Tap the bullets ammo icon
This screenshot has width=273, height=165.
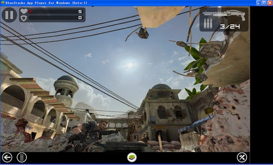point(208,24)
